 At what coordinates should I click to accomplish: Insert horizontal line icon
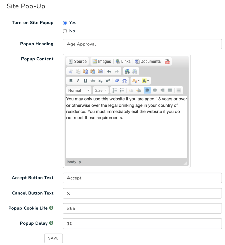tap(179, 90)
